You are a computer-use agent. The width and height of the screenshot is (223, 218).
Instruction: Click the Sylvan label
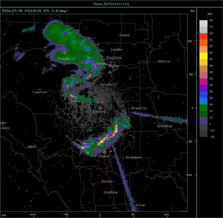(x=101, y=63)
